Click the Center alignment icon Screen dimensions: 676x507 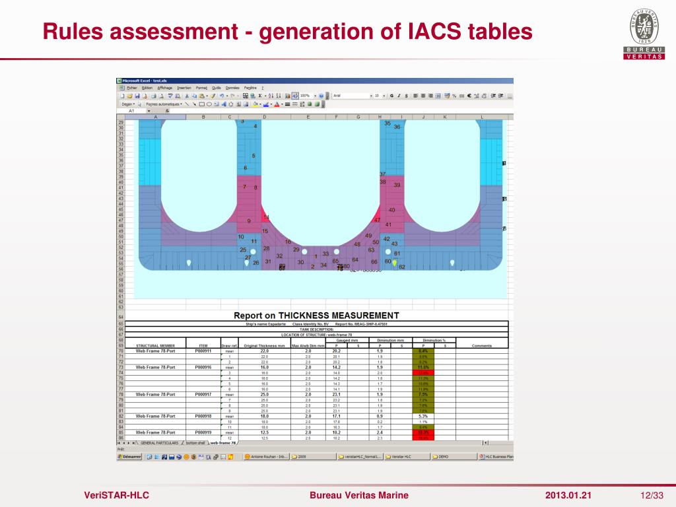click(423, 96)
